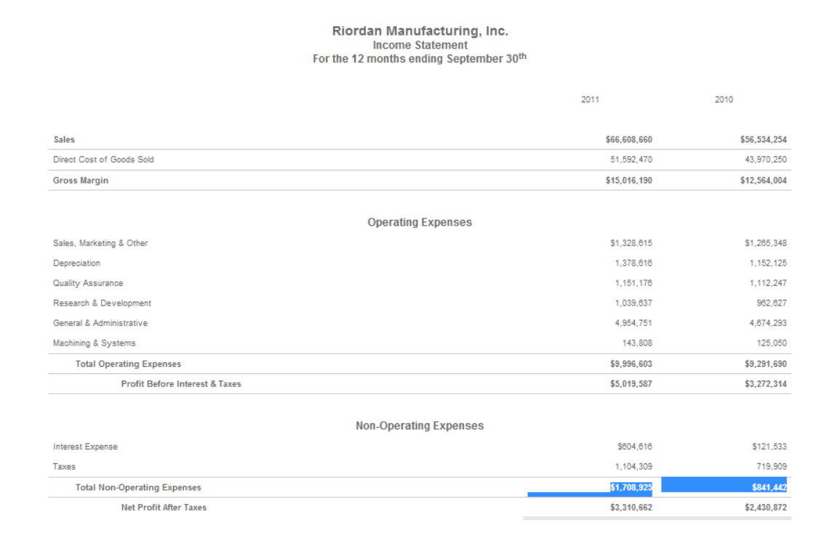Click the 2011 column header

point(590,99)
